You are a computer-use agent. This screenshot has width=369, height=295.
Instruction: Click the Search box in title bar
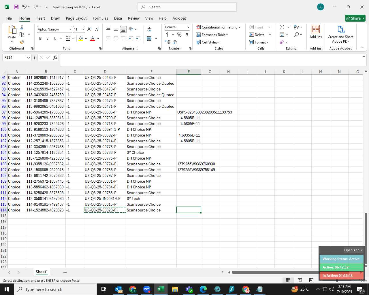click(187, 7)
